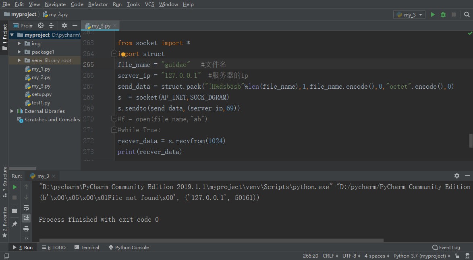Click the down arrow in Run panel
This screenshot has width=473, height=260.
pos(26,197)
